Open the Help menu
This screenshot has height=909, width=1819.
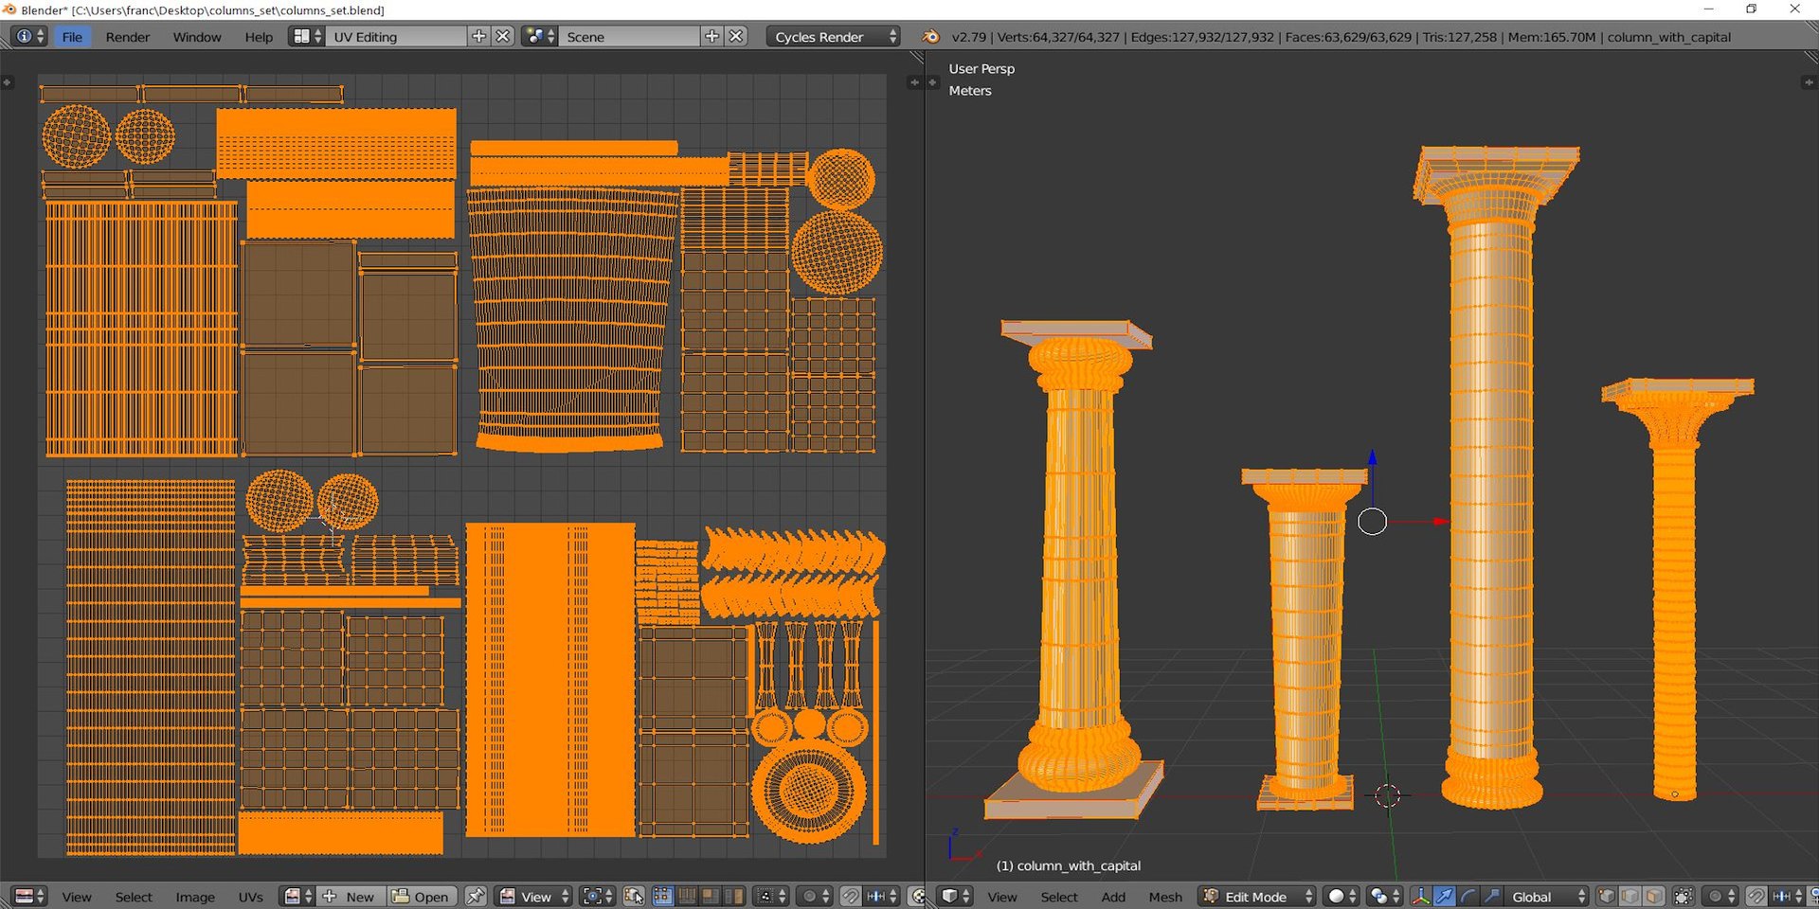pos(258,37)
